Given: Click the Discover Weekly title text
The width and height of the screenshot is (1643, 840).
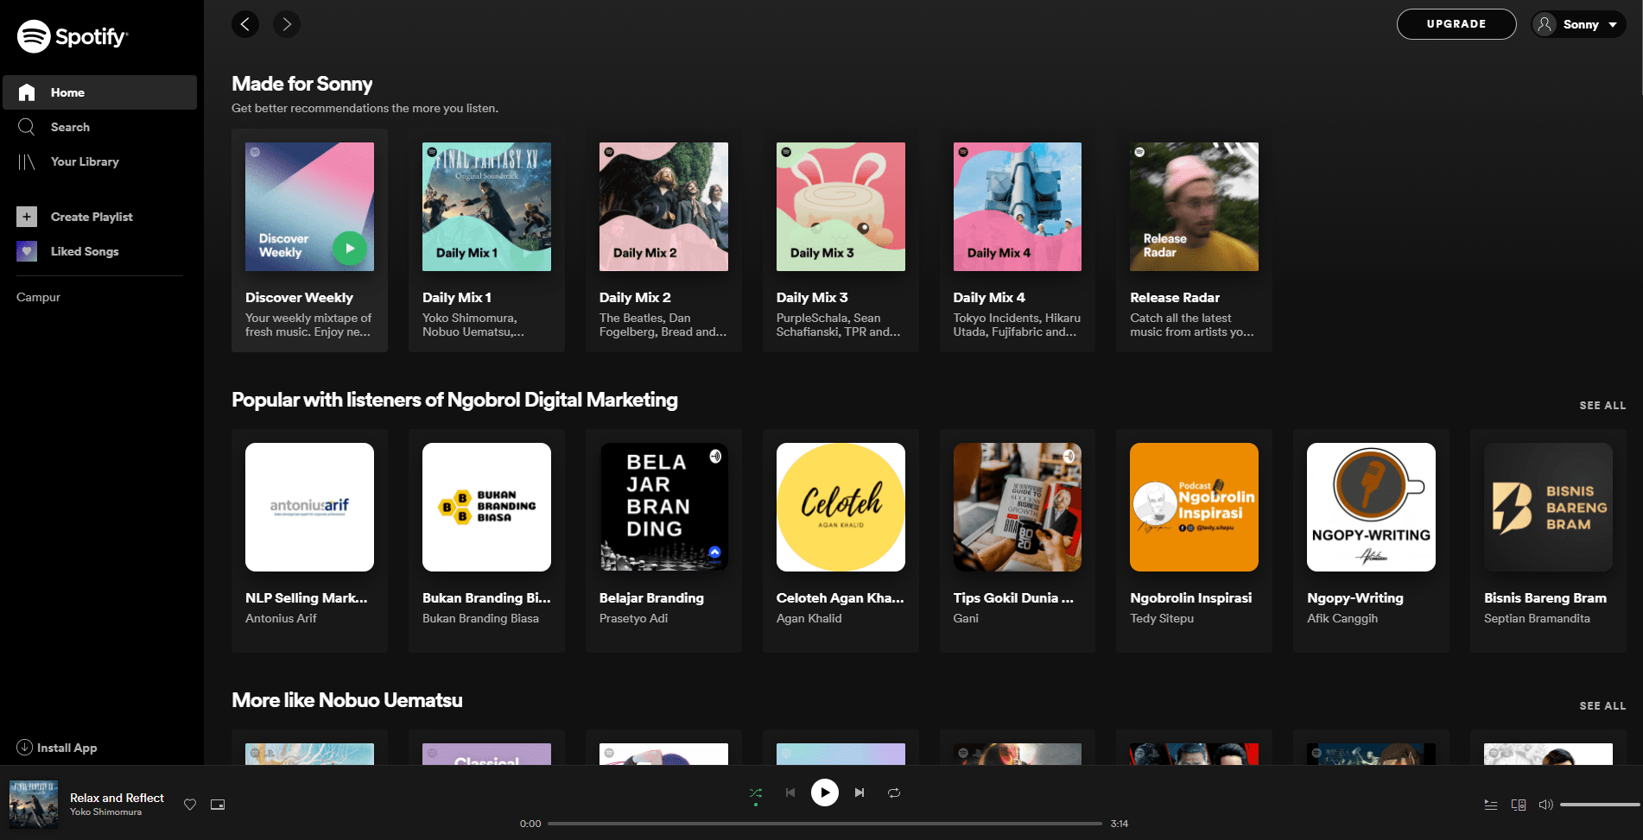Looking at the screenshot, I should [x=299, y=297].
